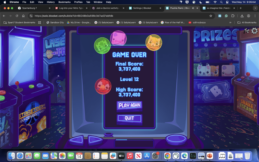Show Chrome downloads
Image resolution: width=259 pixels, height=162 pixels.
(x=242, y=16)
